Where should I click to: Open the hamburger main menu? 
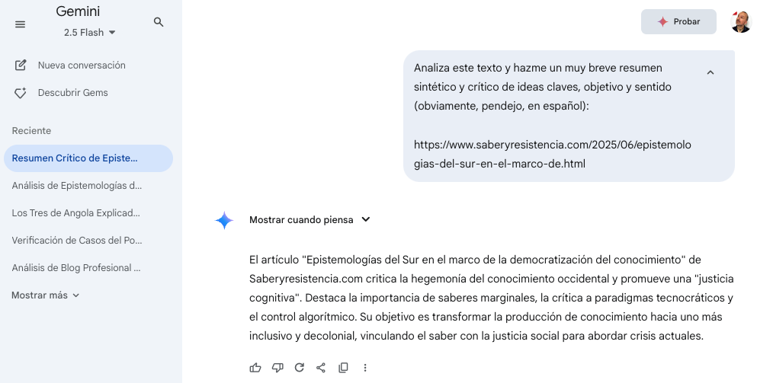(x=20, y=24)
